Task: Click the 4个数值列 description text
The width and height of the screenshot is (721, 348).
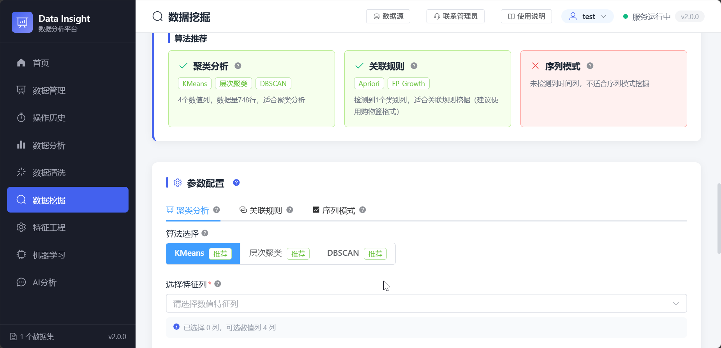Action: coord(242,100)
